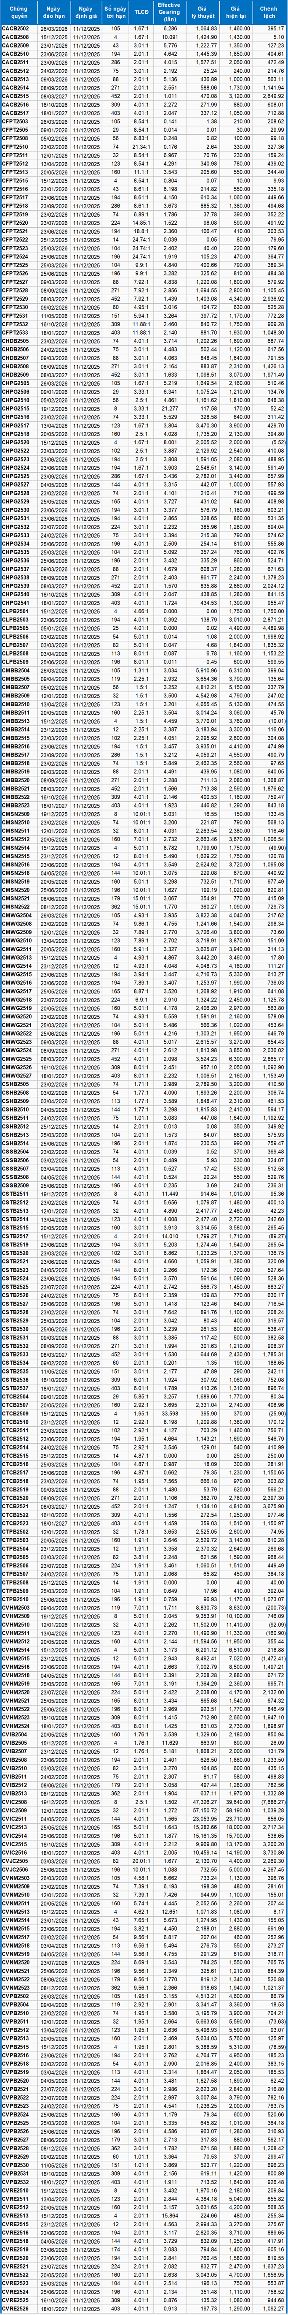Click the TLCĐ column header
Image resolution: width=288 pixels, height=2315 pixels.
click(141, 13)
